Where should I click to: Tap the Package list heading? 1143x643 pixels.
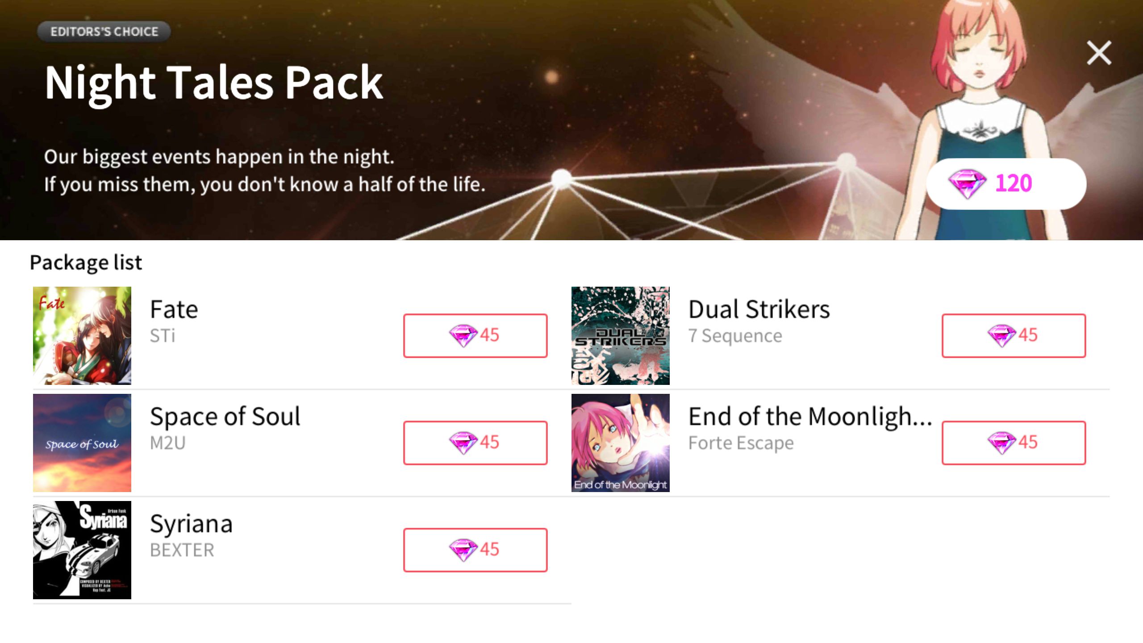(x=86, y=263)
